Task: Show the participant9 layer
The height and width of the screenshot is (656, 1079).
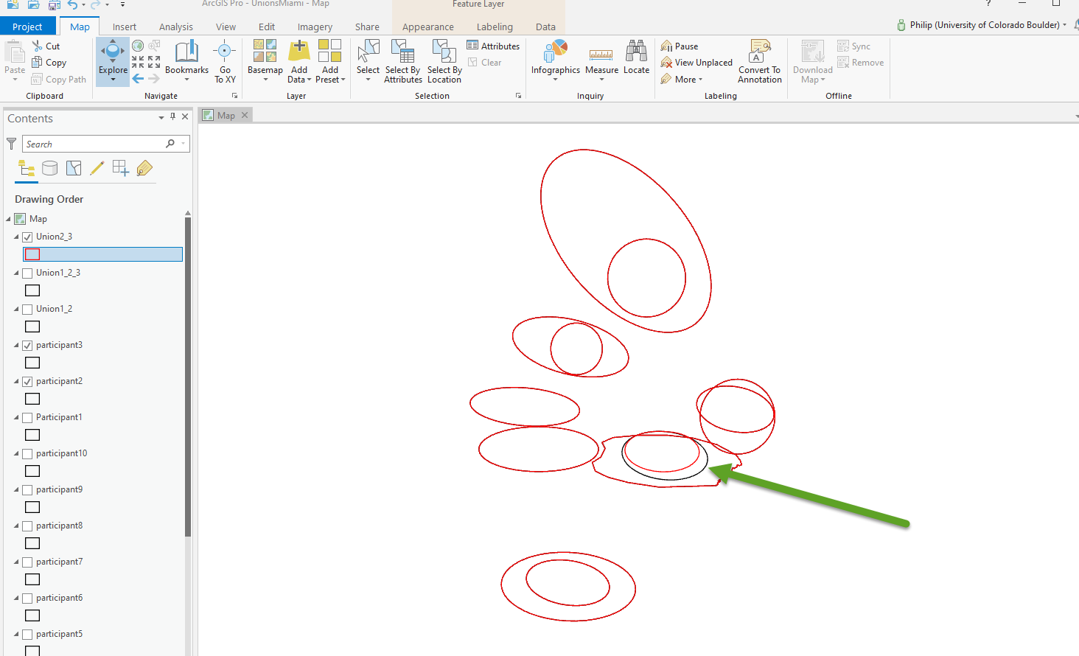Action: click(x=27, y=489)
